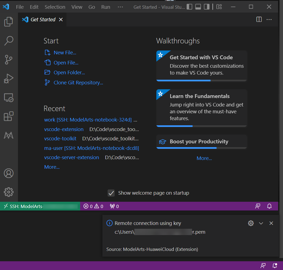Viewport: 283px width, 270px height.
Task: Collapse the notification with chevron
Action: pyautogui.click(x=261, y=223)
